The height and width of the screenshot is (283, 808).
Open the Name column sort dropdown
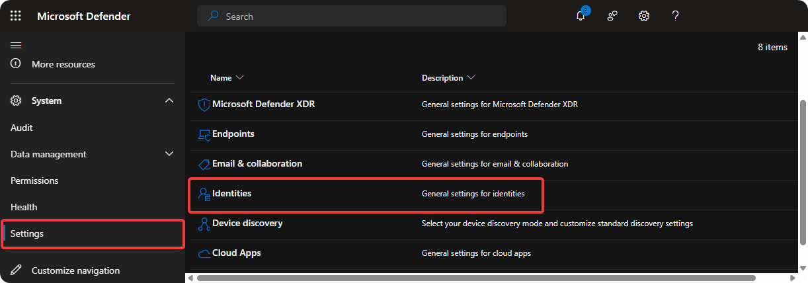(239, 78)
